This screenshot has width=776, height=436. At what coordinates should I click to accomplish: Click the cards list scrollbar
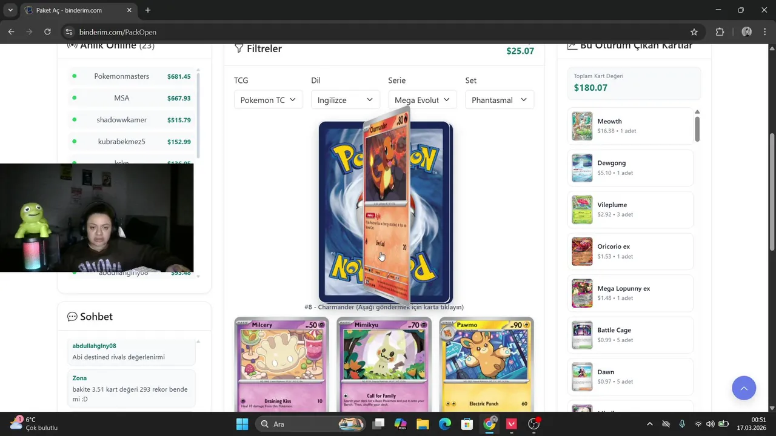tap(697, 128)
